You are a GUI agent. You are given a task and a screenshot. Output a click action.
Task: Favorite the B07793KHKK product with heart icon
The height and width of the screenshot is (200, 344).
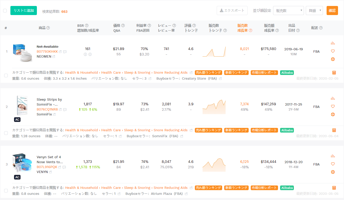pos(333,51)
